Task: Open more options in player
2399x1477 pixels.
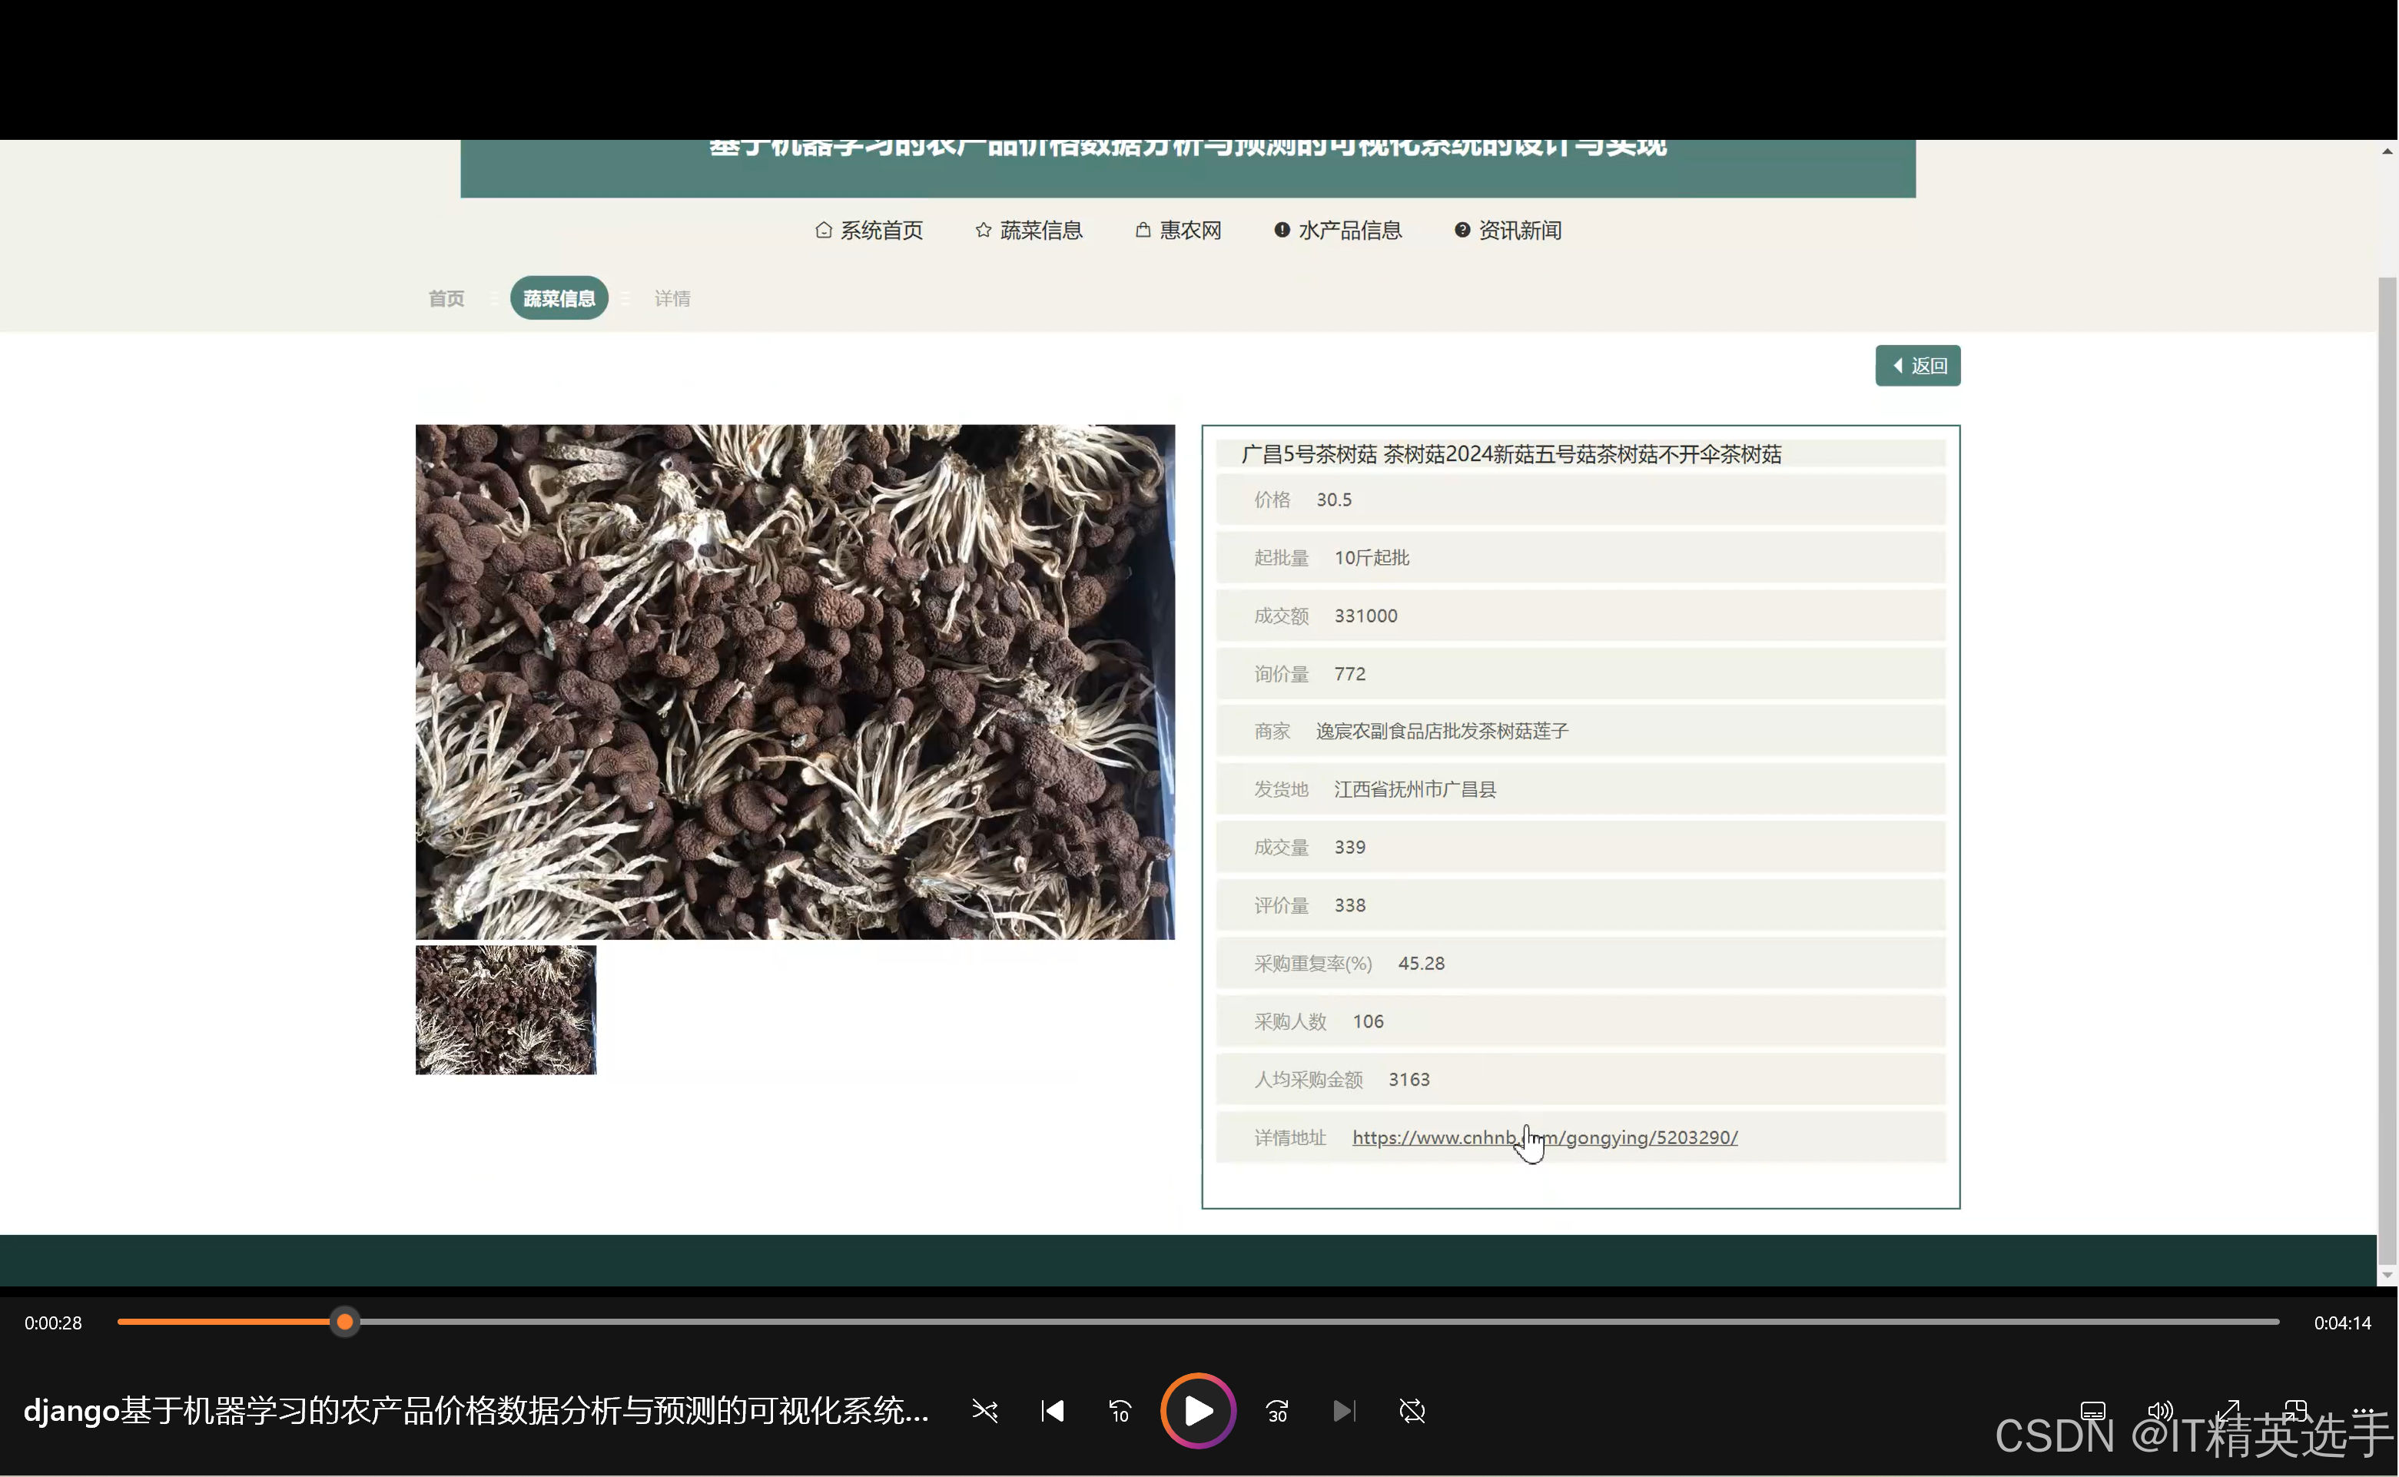Action: click(x=2363, y=1411)
